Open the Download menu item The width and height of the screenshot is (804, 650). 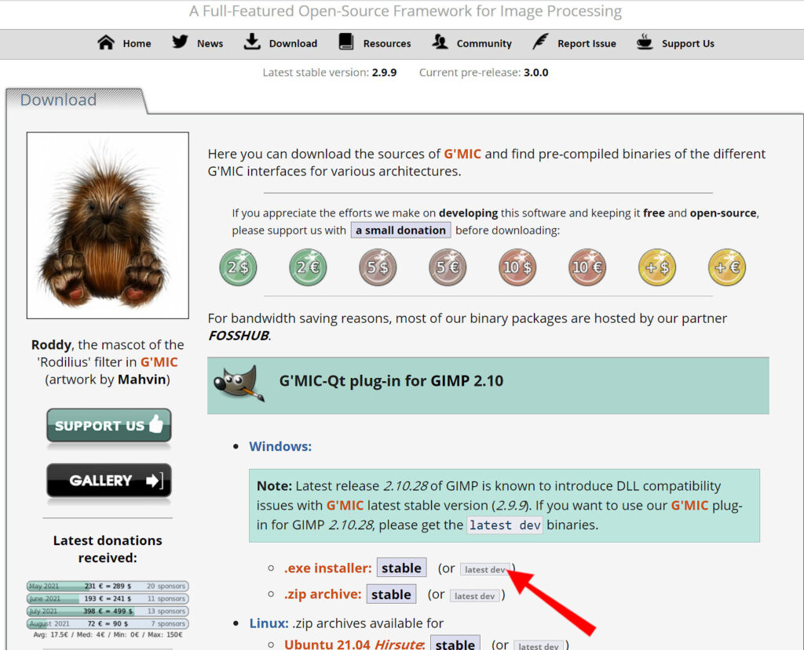293,44
